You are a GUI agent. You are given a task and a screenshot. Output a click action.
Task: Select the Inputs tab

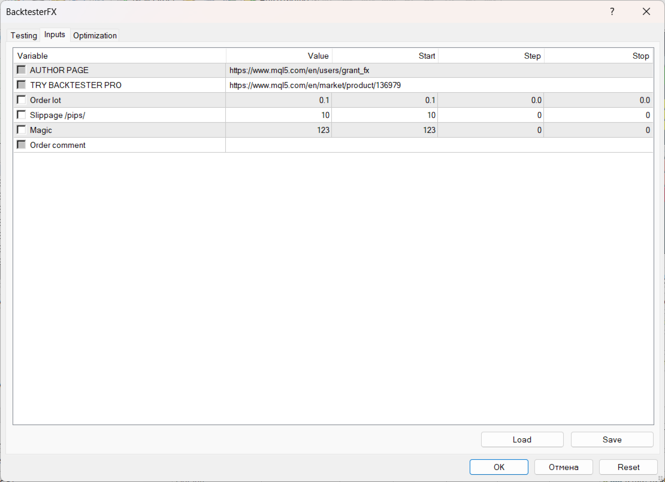coord(55,35)
